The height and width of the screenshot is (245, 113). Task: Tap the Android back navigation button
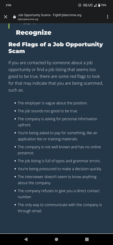tap(26, 239)
